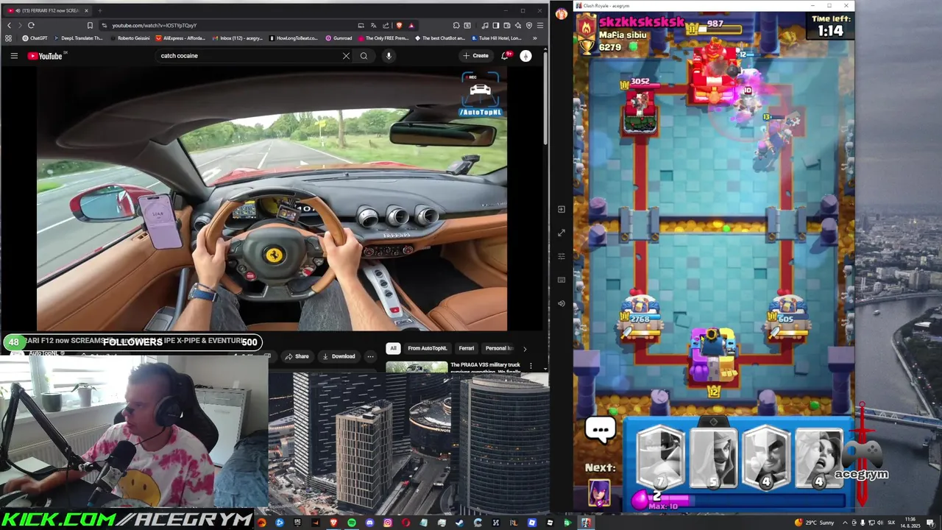Open the taskbar clock showing 11:36
The height and width of the screenshot is (530, 942).
tap(910, 523)
